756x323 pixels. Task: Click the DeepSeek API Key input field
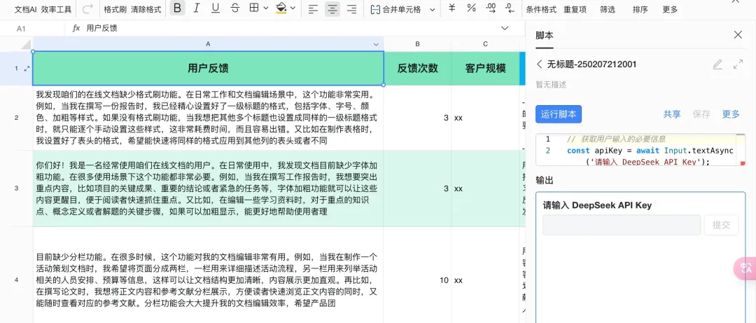622,225
